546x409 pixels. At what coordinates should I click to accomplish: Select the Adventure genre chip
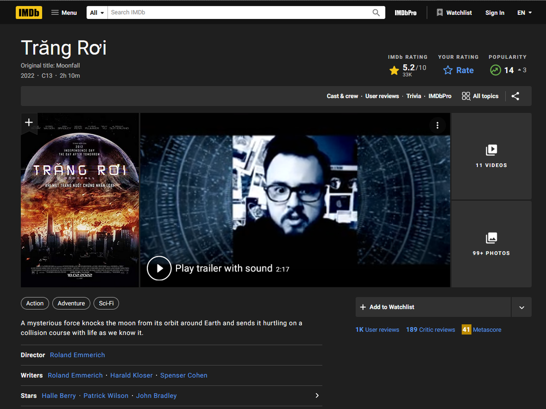(71, 303)
